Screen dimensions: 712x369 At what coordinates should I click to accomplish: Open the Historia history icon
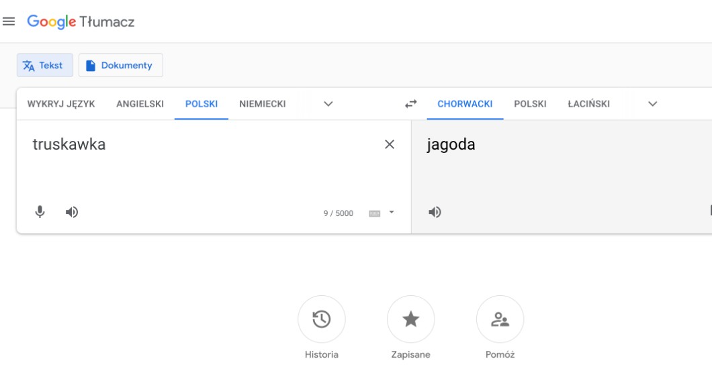coord(321,319)
